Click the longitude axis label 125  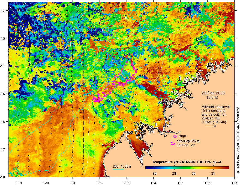(181, 183)
